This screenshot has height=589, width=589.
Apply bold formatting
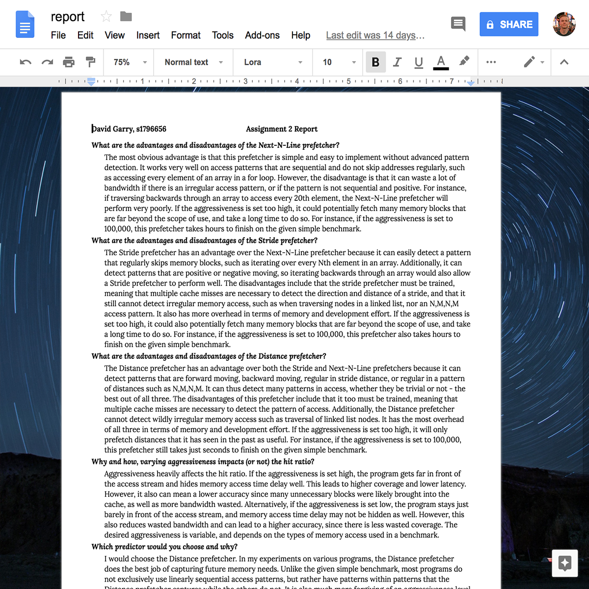375,62
